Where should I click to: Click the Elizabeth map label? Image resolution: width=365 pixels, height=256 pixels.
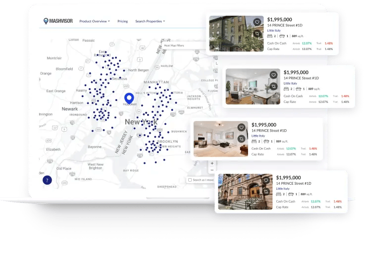click(x=53, y=149)
